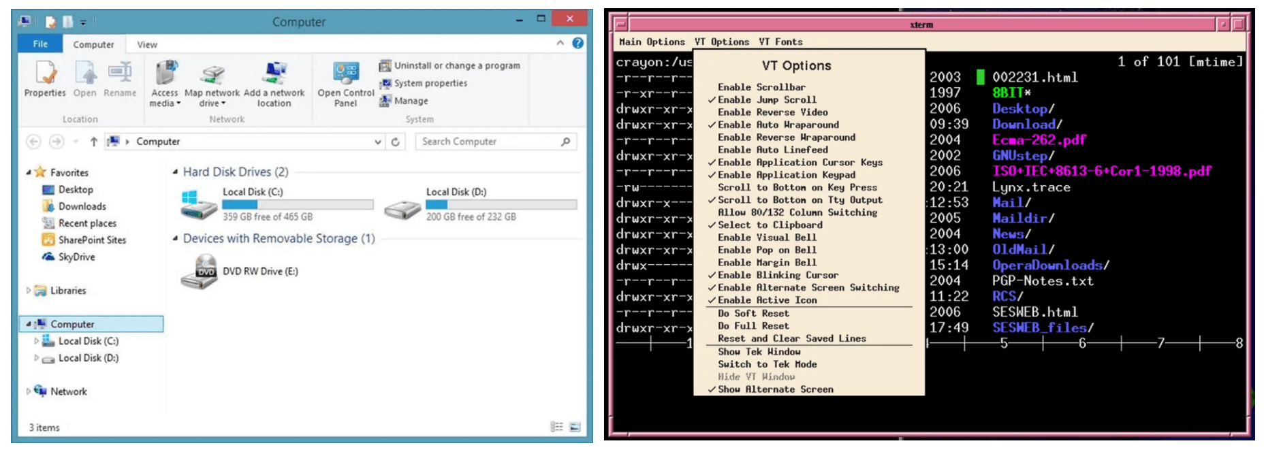The width and height of the screenshot is (1266, 452).
Task: Open the address bar history dropdown arrow
Action: (378, 142)
